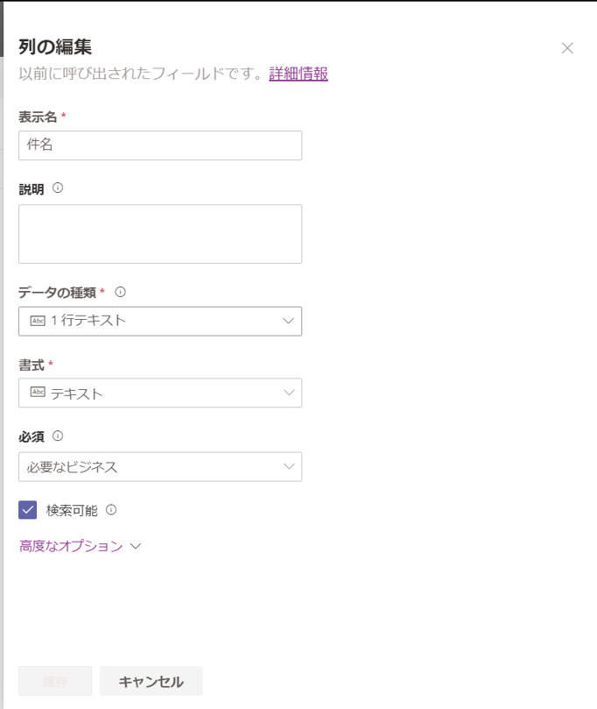Close the 列の編集 panel with X
This screenshot has width=597, height=709.
(567, 48)
